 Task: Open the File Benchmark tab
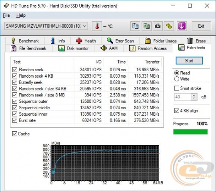pyautogui.click(x=29, y=48)
